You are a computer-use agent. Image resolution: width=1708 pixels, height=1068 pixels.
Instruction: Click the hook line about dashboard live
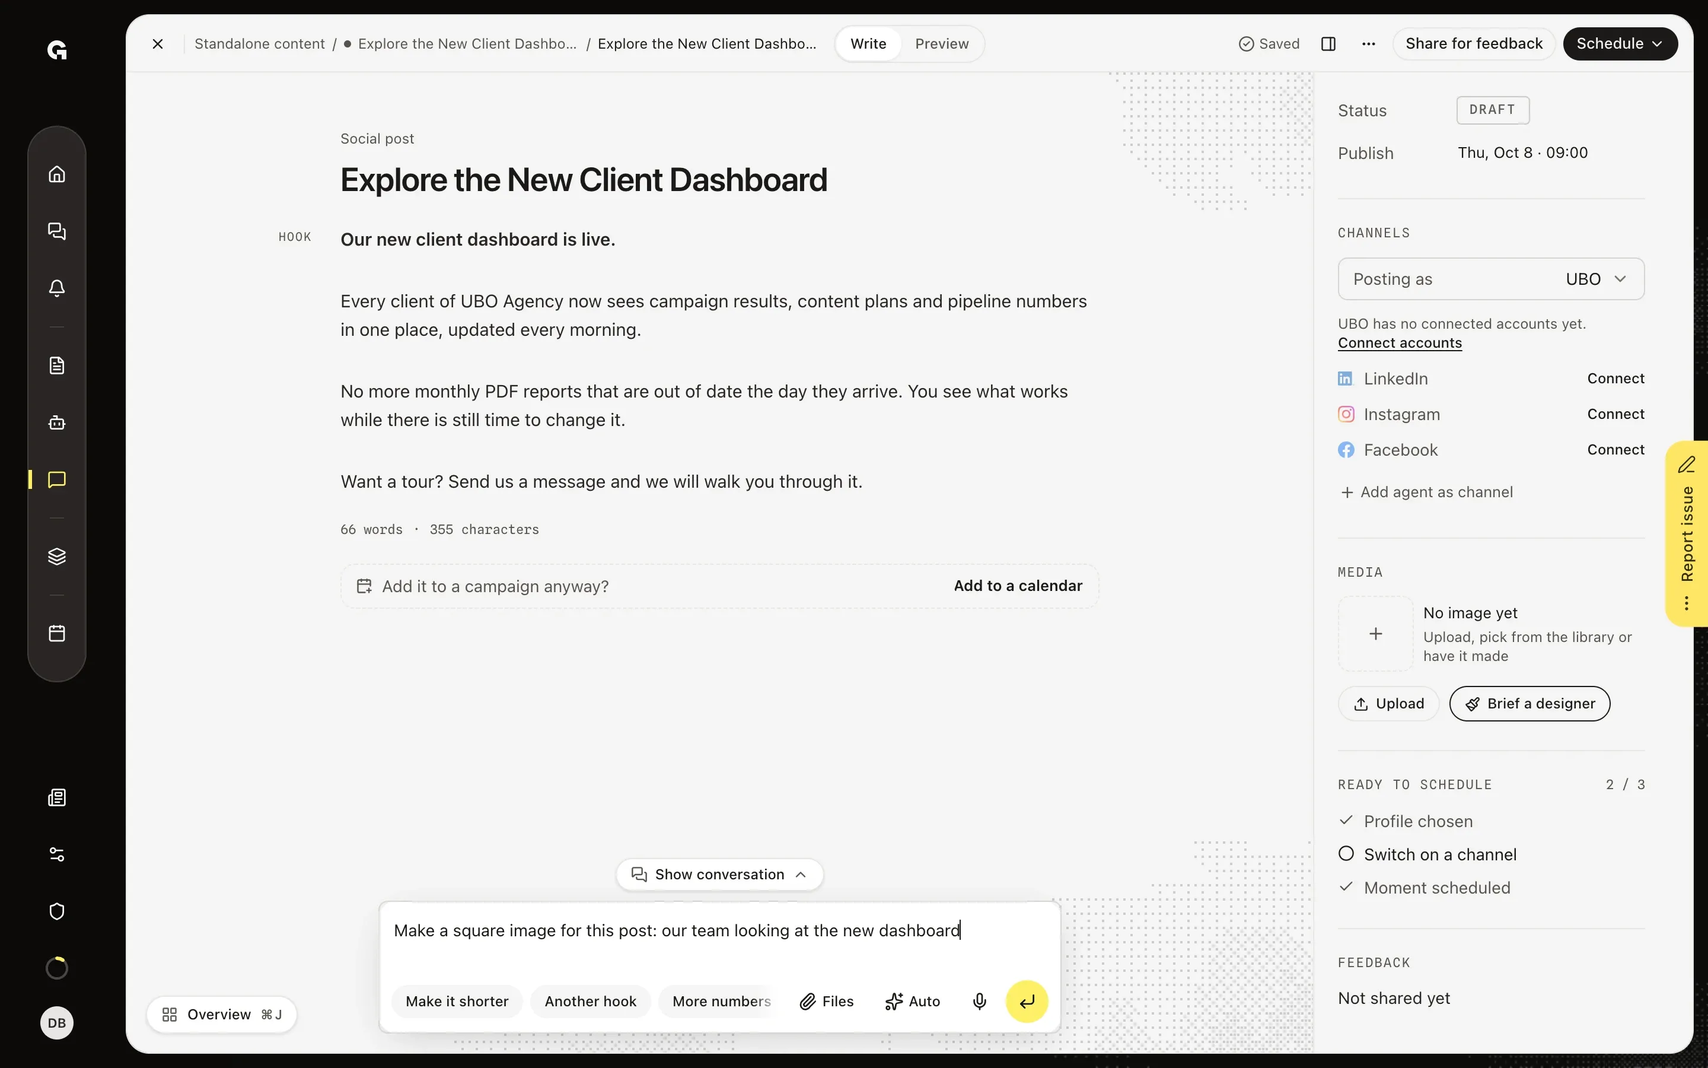click(478, 240)
